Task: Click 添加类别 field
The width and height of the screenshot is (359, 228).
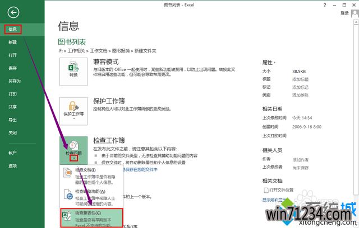Action: tap(300, 96)
